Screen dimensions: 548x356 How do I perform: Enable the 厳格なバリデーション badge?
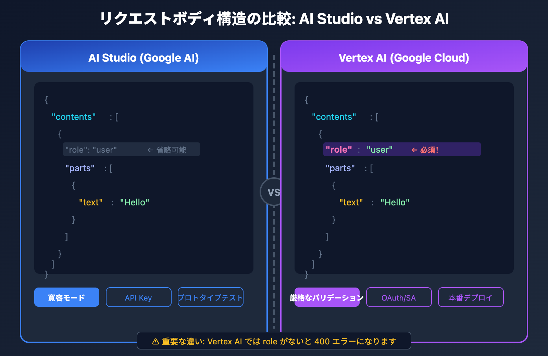tap(327, 297)
